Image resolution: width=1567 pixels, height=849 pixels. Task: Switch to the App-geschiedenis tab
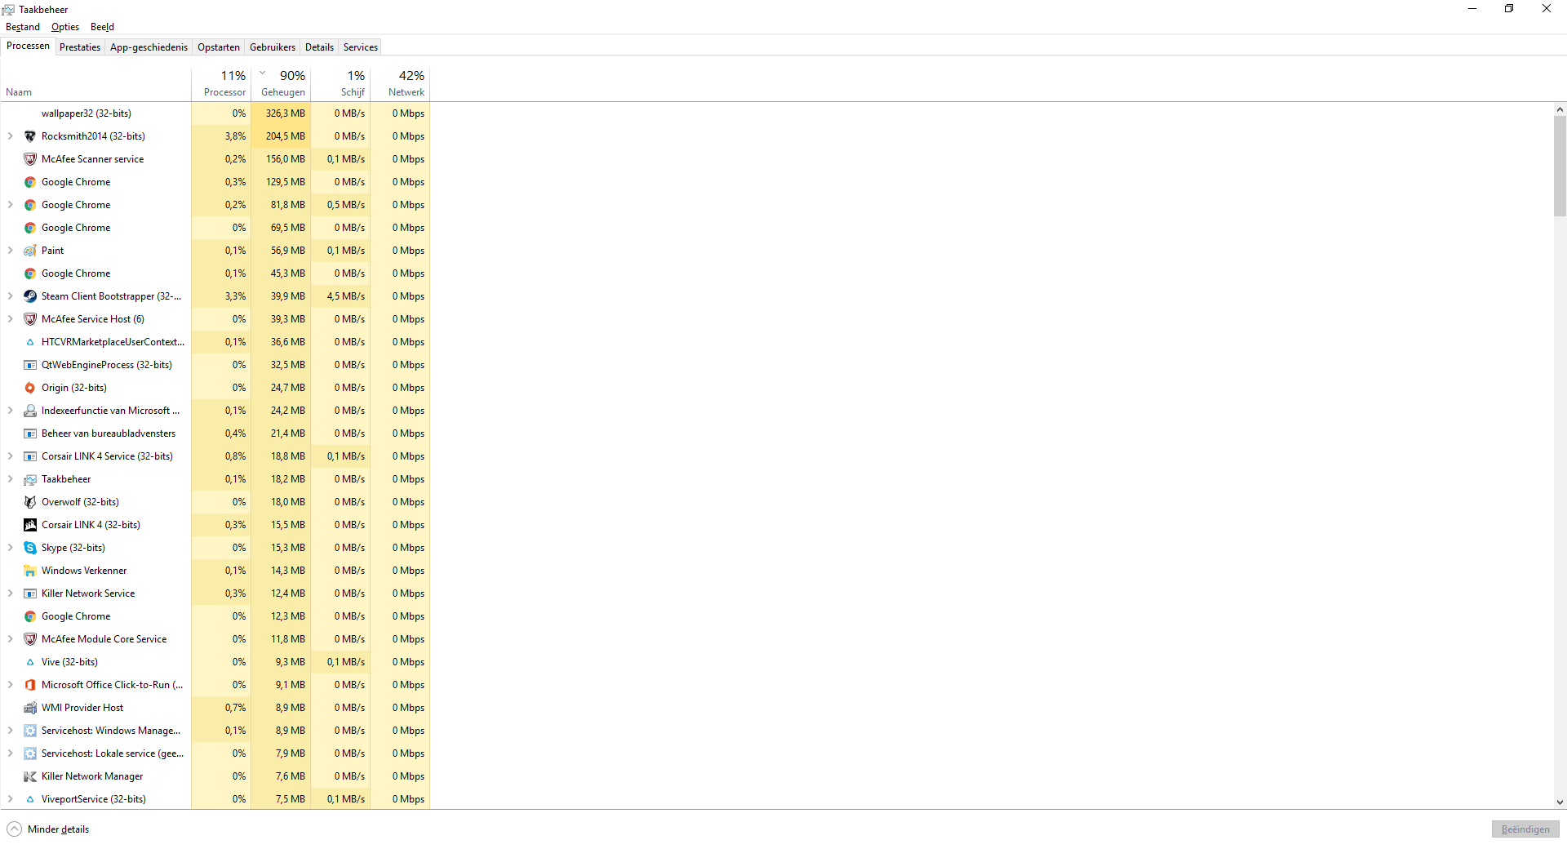tap(149, 47)
